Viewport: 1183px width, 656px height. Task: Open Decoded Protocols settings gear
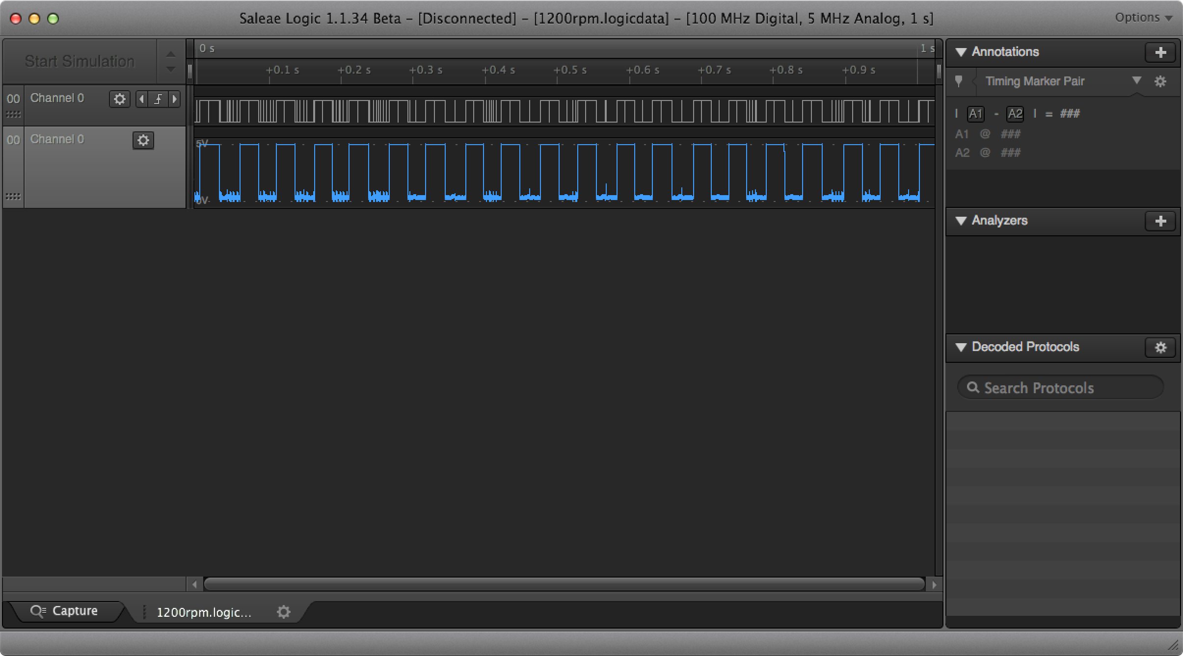(1160, 348)
